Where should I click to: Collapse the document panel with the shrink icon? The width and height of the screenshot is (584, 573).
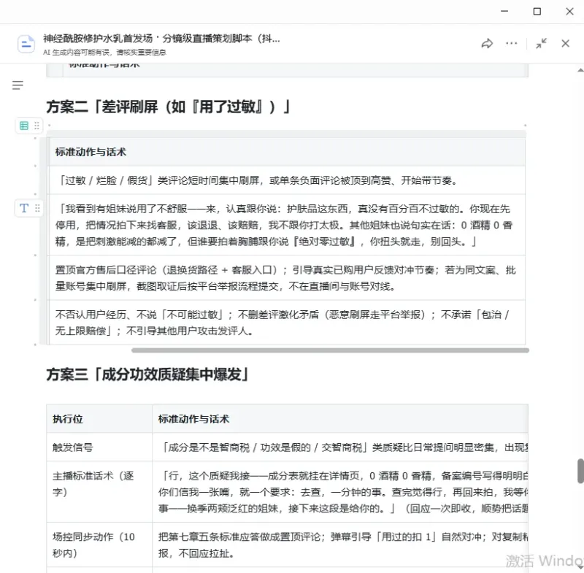pyautogui.click(x=541, y=44)
